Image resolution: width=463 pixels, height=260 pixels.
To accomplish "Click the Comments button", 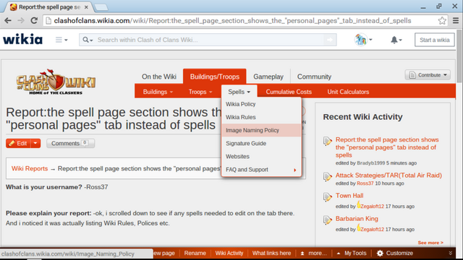I will click(70, 143).
